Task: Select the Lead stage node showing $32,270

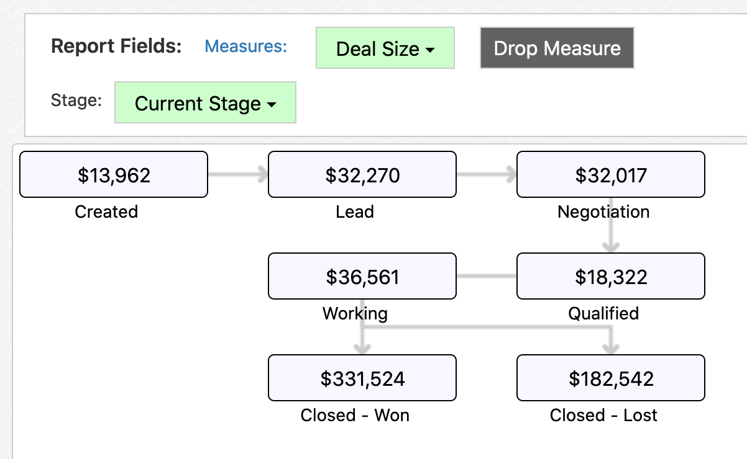Action: (x=362, y=174)
